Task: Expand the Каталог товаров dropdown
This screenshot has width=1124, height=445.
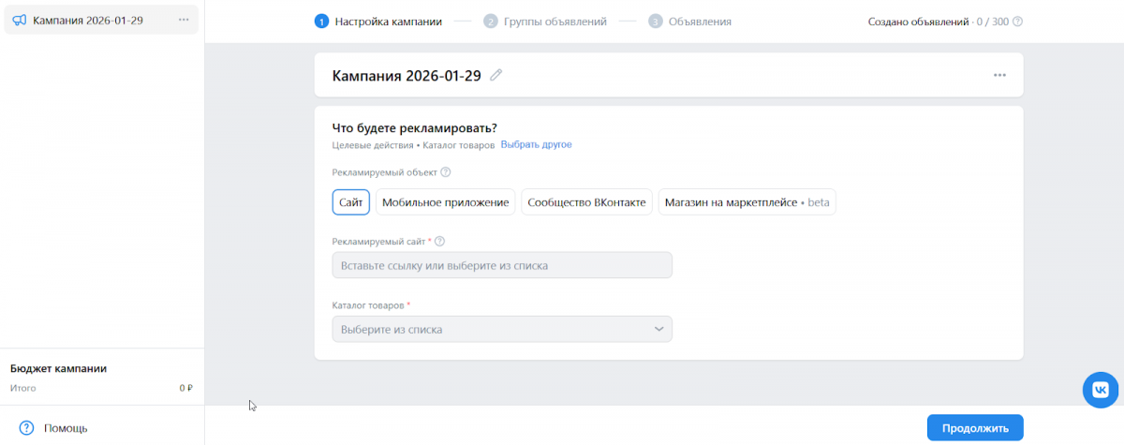Action: [501, 330]
